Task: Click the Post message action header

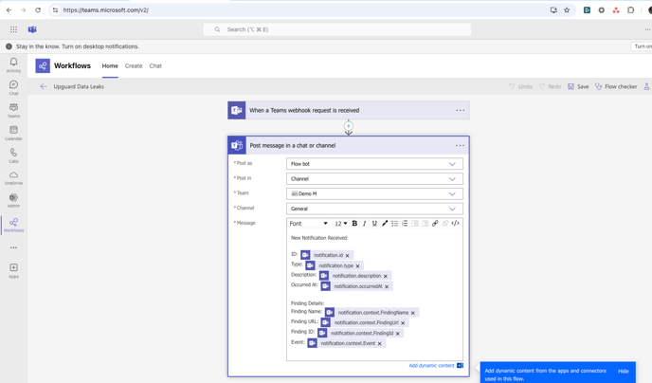Action: point(349,146)
